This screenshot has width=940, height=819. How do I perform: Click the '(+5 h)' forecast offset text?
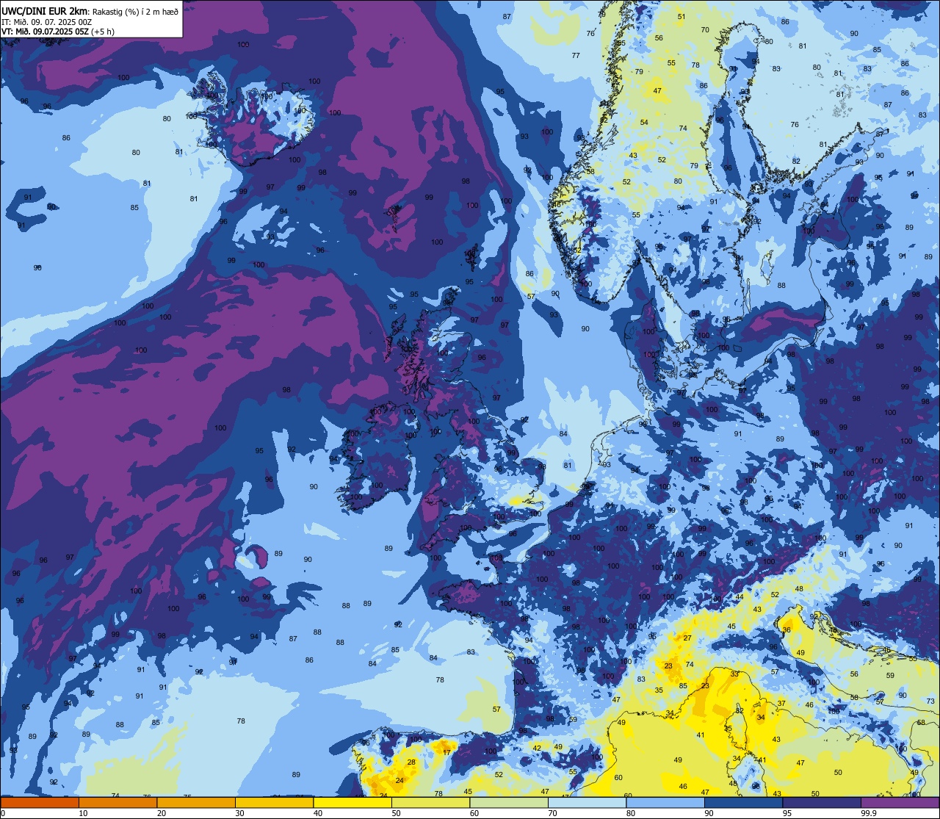(x=103, y=32)
